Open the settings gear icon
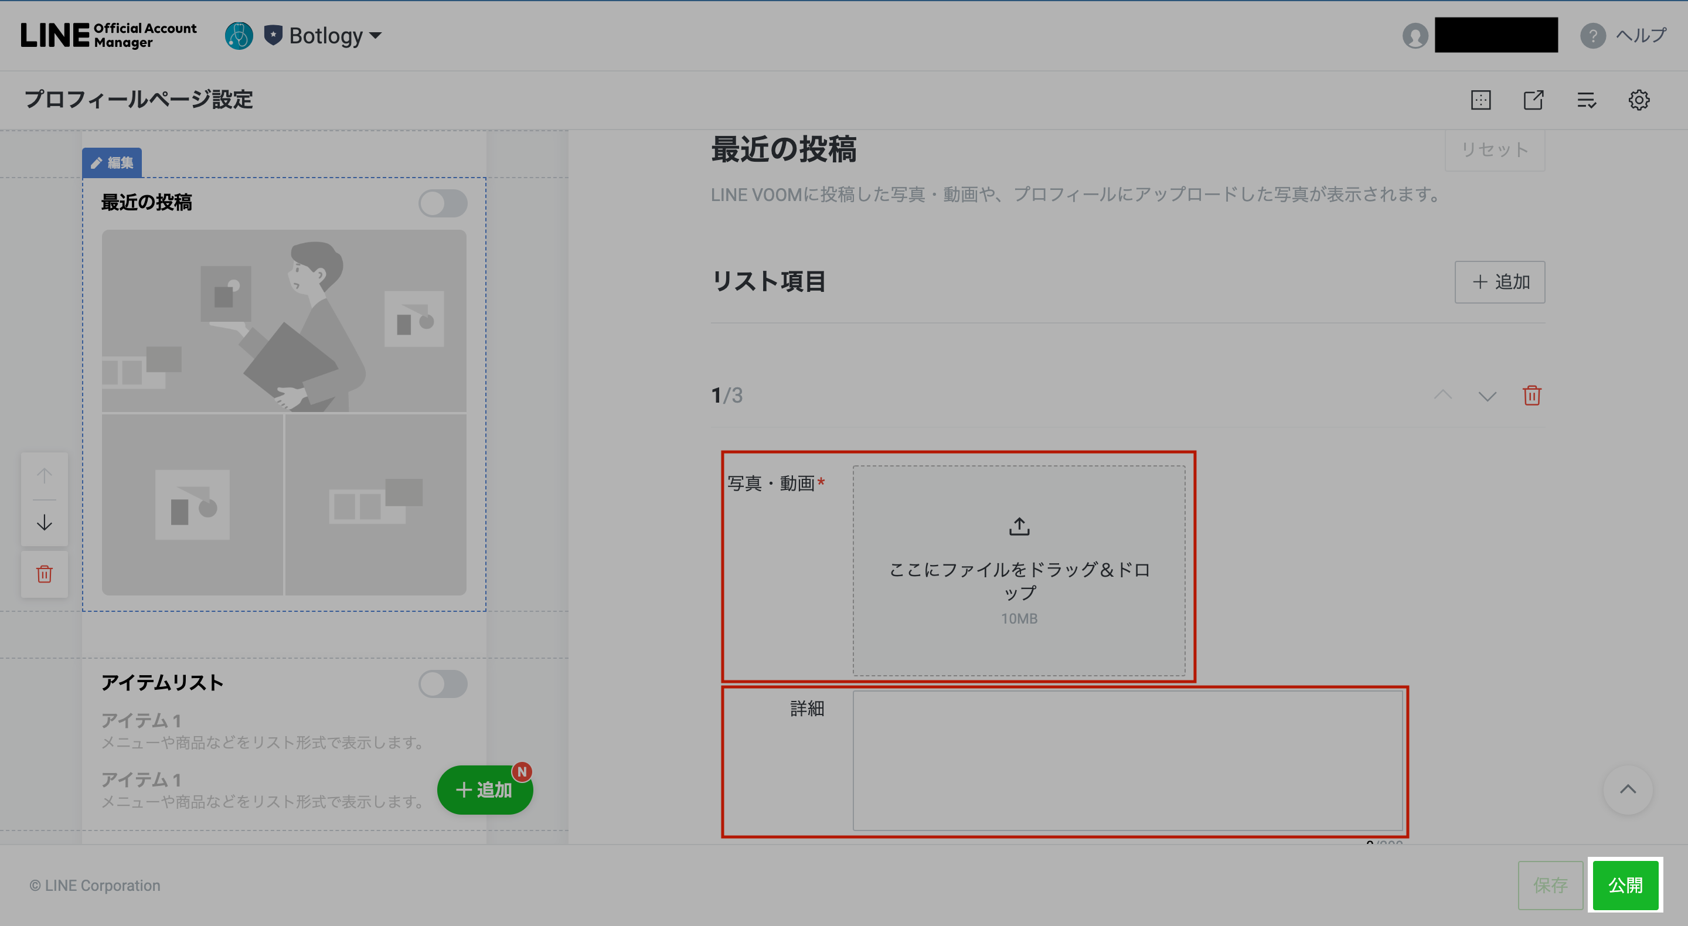The height and width of the screenshot is (926, 1688). (1639, 100)
